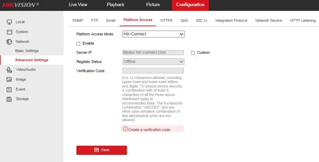Open the Network Service tab
This screenshot has height=162, width=319.
point(269,20)
